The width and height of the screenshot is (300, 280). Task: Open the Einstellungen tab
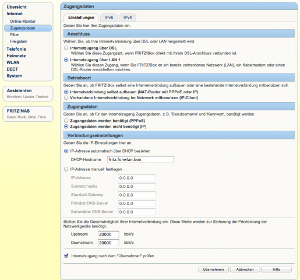[x=81, y=17]
